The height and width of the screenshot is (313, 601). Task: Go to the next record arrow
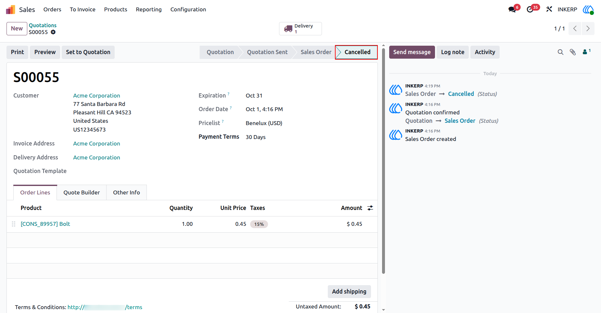[588, 29]
